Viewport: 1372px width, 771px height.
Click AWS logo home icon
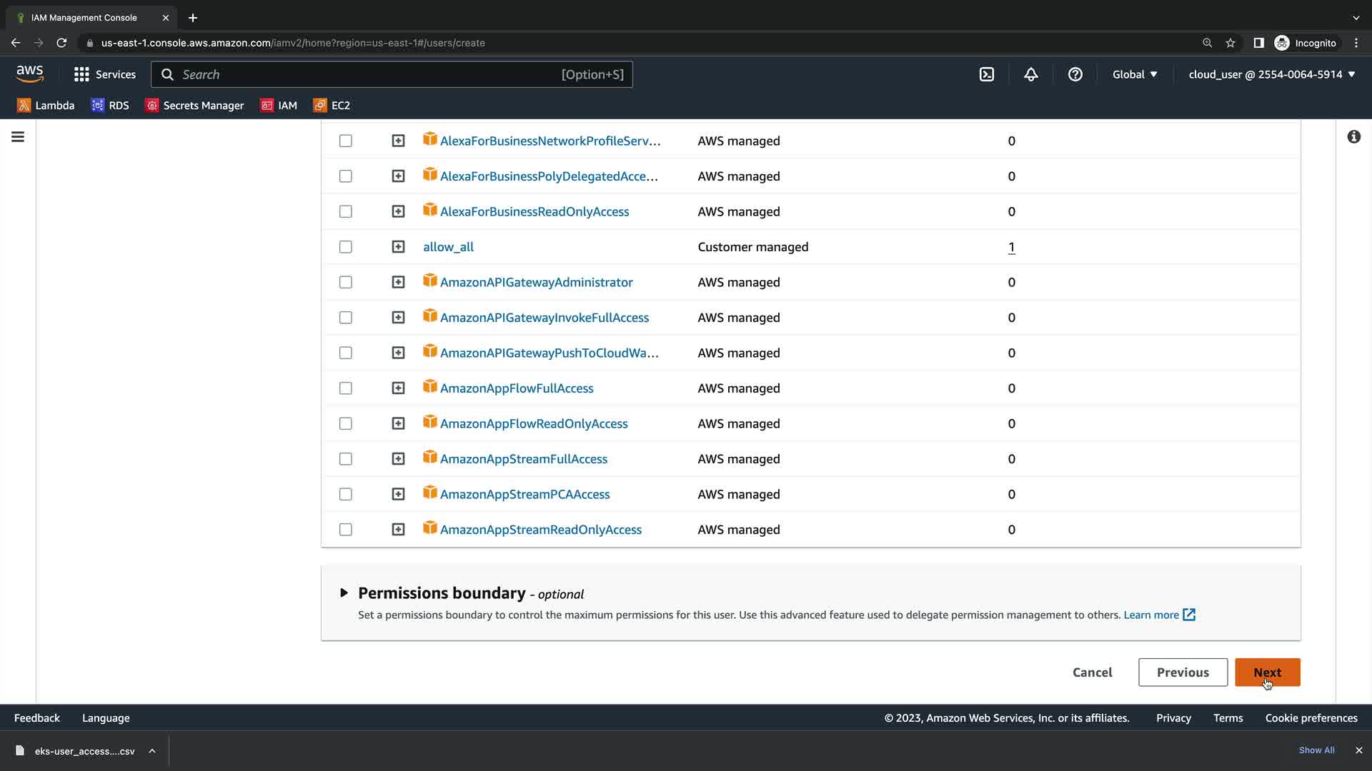pos(29,74)
